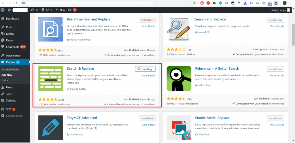The height and width of the screenshot is (143, 295).
Task: Install TinyMCE Advanced now
Action: [x=147, y=118]
